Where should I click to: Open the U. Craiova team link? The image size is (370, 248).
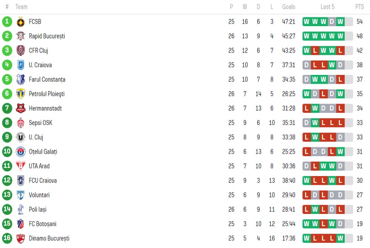coord(40,65)
